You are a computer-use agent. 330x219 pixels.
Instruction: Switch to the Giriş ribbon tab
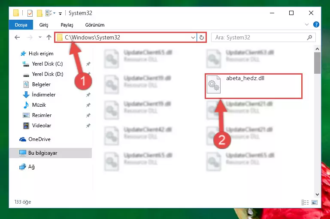pyautogui.click(x=44, y=25)
